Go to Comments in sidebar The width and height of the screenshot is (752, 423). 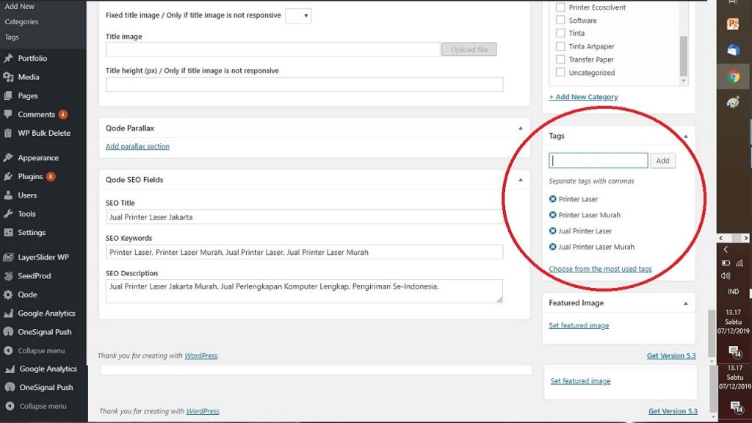pos(36,115)
